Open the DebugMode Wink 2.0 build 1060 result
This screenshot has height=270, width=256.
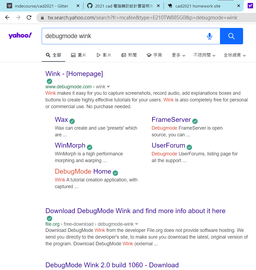(112, 265)
